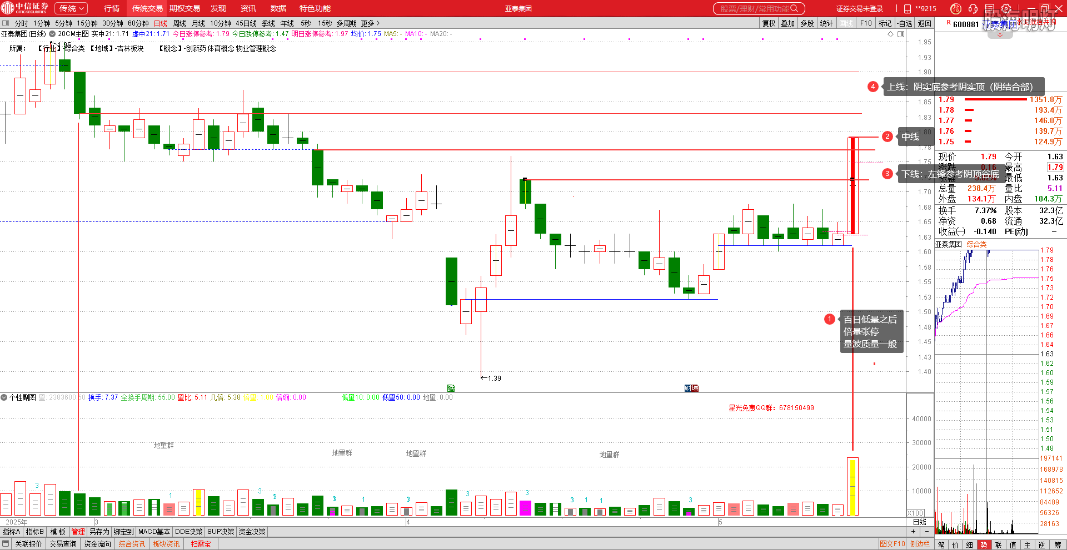Select the 月线 monthly period
Screen dimensions: 1067x550
[198, 23]
